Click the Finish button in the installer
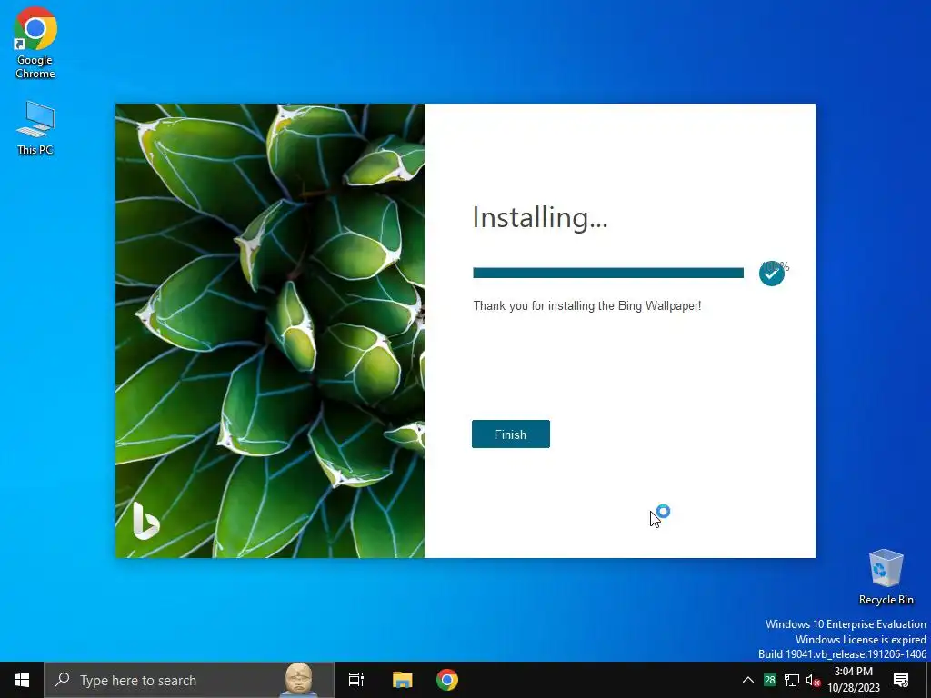931x698 pixels. click(511, 434)
